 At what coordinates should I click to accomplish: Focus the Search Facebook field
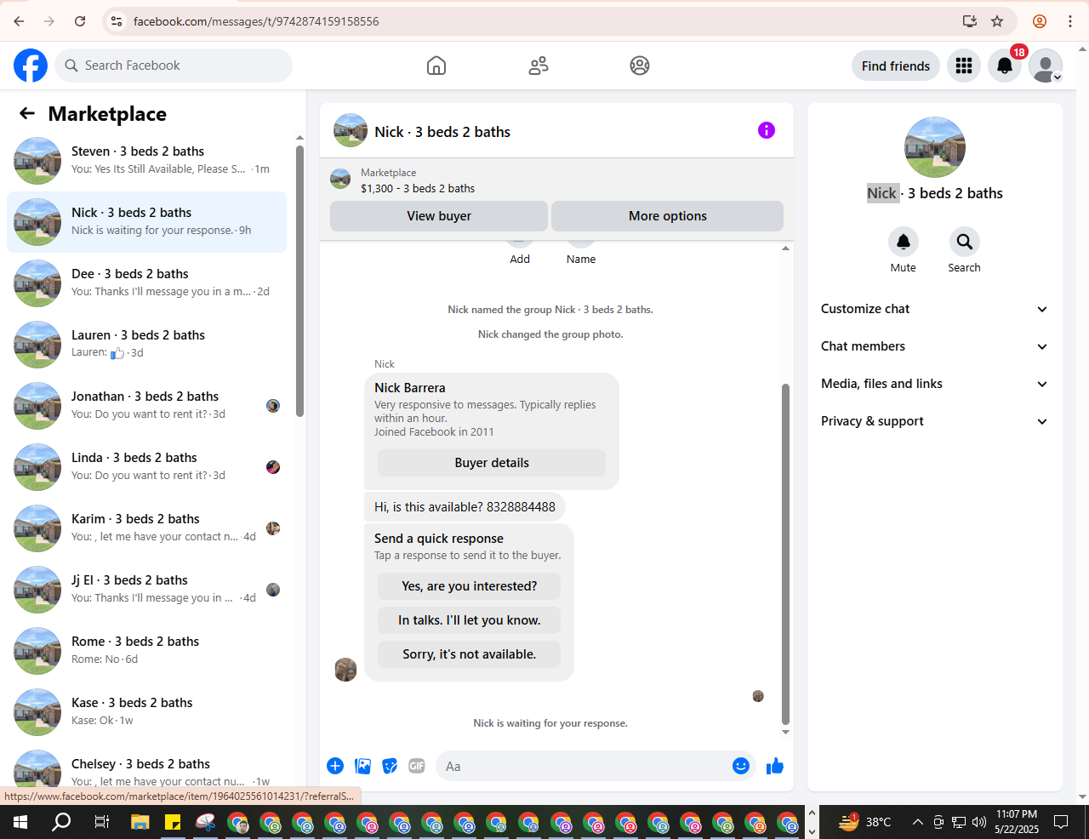coord(174,66)
